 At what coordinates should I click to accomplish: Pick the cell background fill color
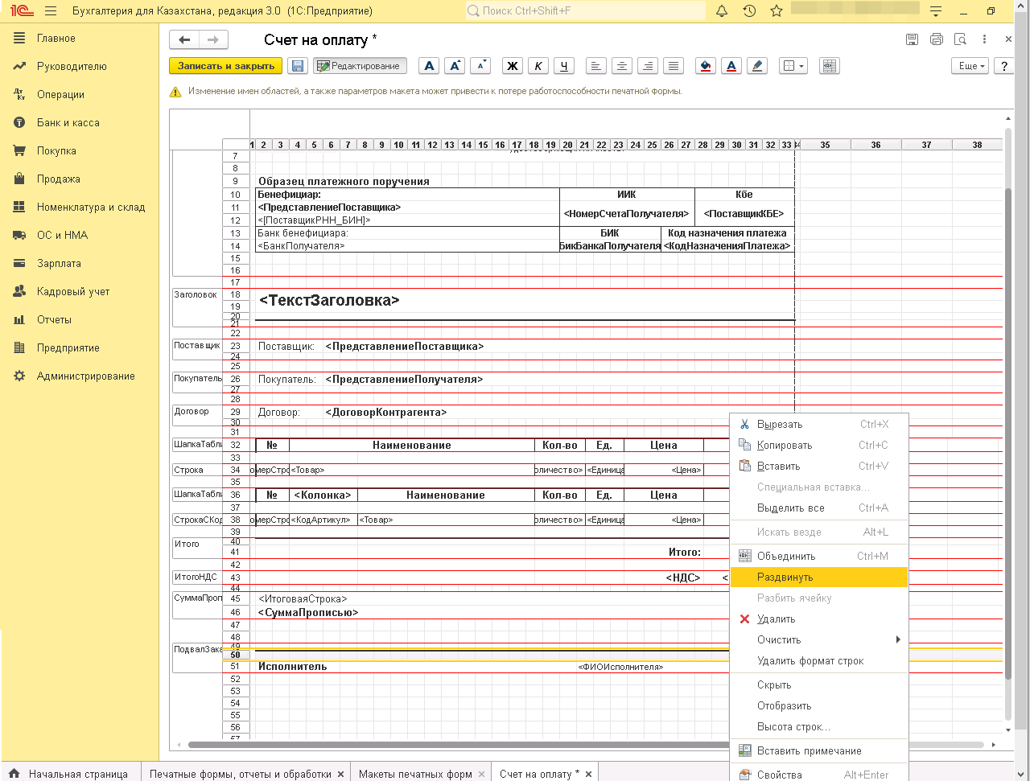tap(706, 66)
